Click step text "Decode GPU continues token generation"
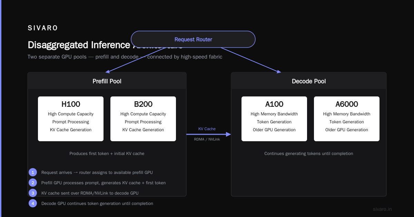 coord(97,204)
